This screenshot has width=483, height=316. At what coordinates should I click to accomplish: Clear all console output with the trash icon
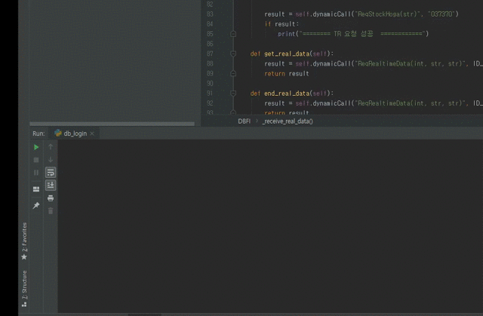[51, 210]
